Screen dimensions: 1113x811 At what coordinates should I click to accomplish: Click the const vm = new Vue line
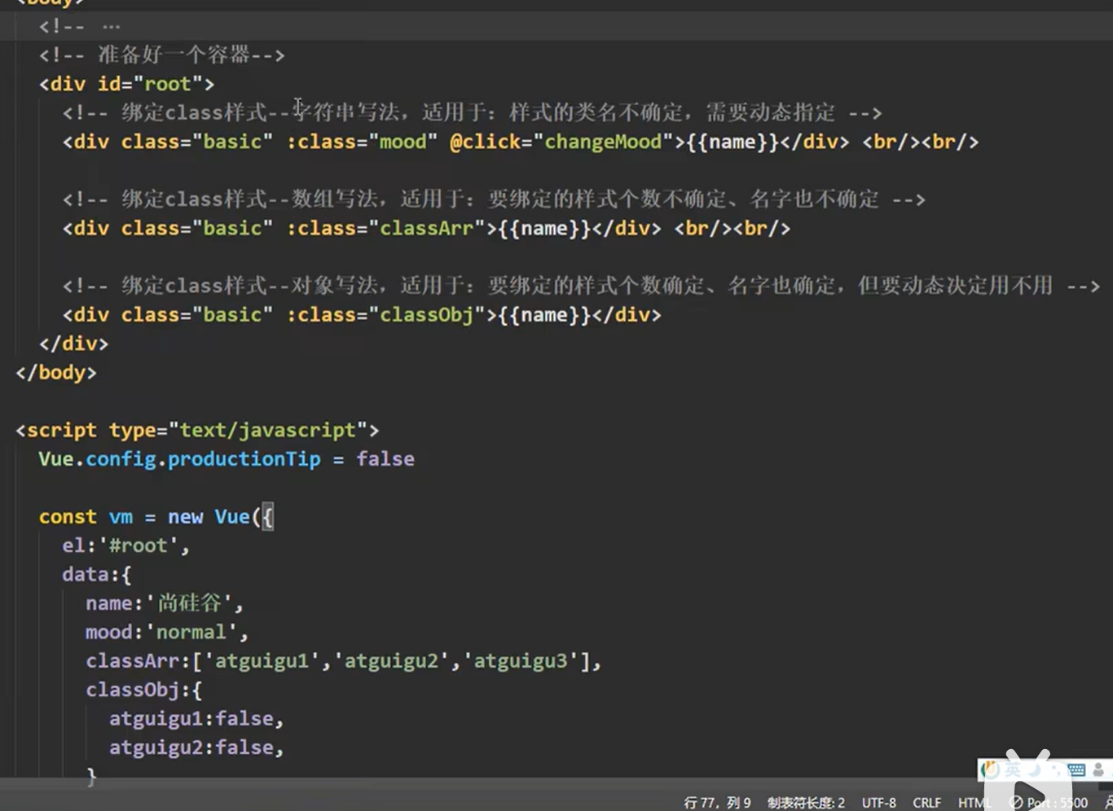156,517
